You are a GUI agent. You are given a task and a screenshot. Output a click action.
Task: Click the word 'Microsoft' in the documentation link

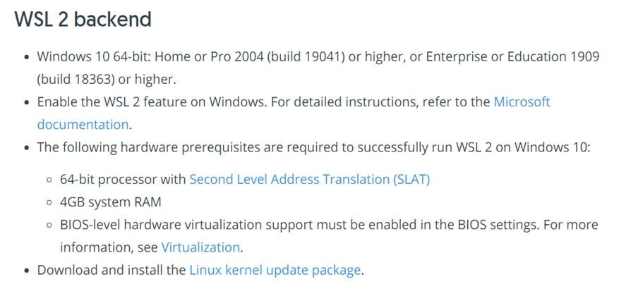coord(522,101)
